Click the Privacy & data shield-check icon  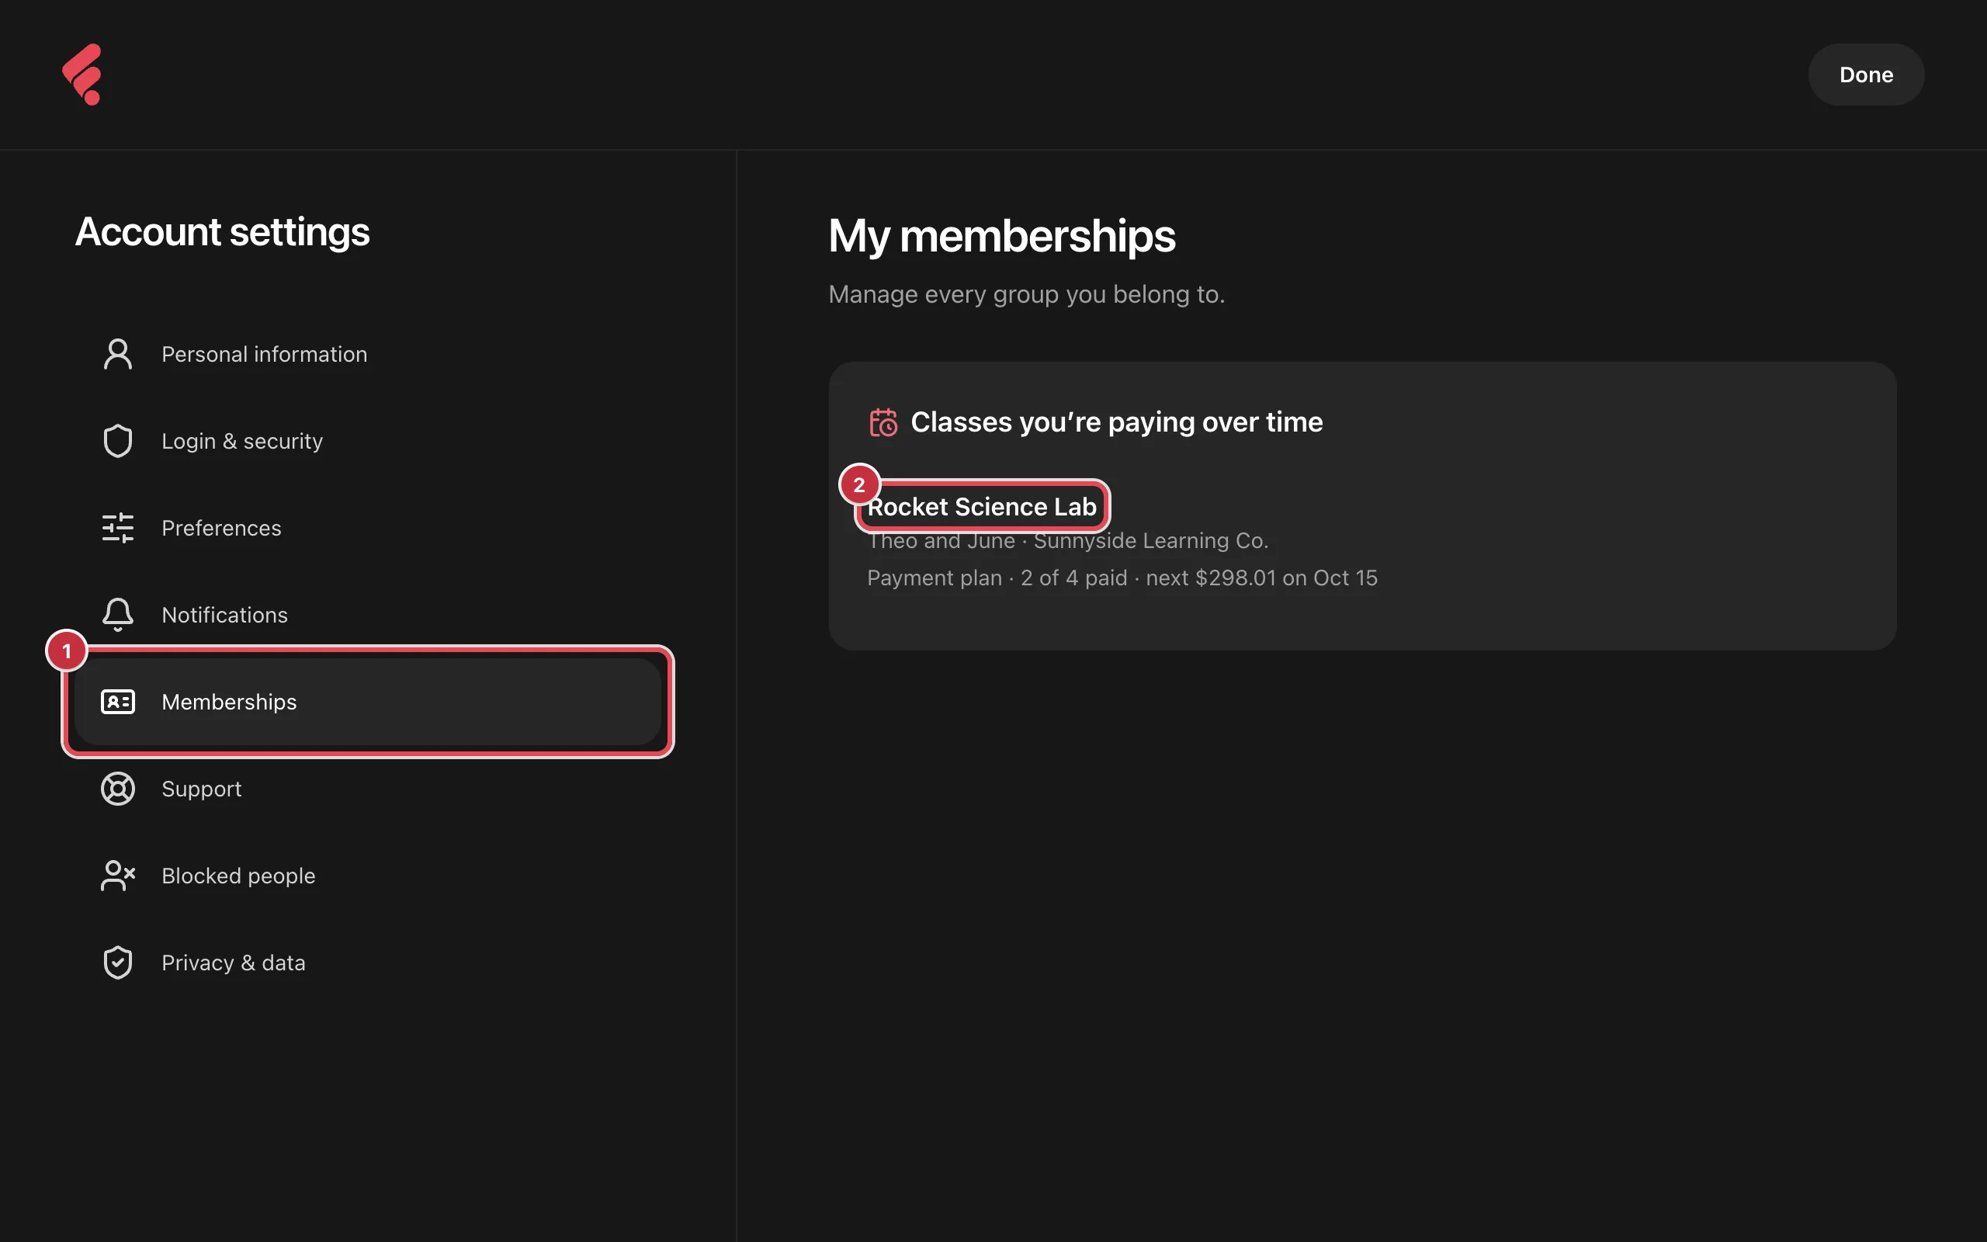coord(117,963)
